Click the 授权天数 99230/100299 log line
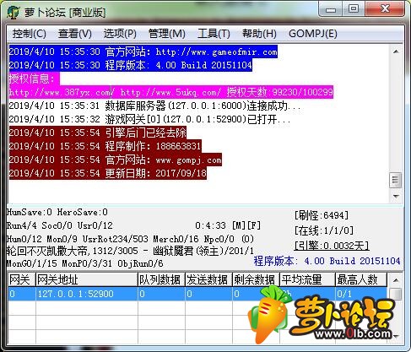This screenshot has width=411, height=352. tap(170, 92)
